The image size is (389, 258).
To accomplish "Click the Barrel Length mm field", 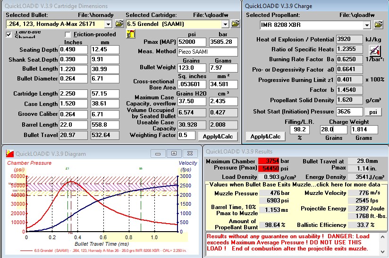I will pyautogui.click(x=105, y=125).
